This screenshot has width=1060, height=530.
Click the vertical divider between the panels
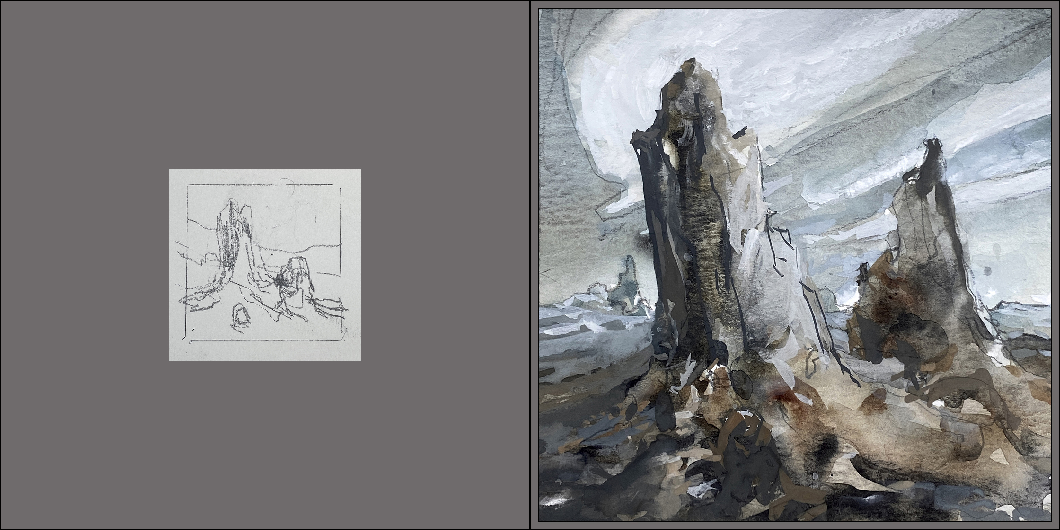click(x=530, y=265)
